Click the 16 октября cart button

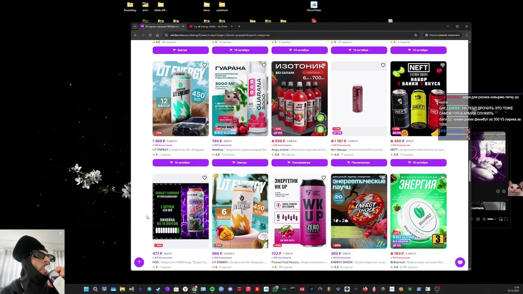[240, 50]
